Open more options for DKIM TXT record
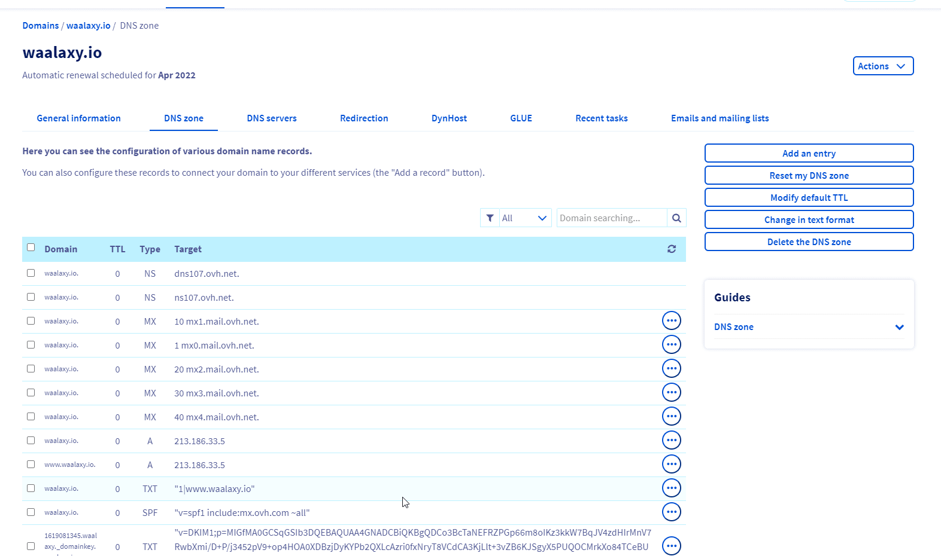Screen dimensions: 941x556 coord(672,545)
